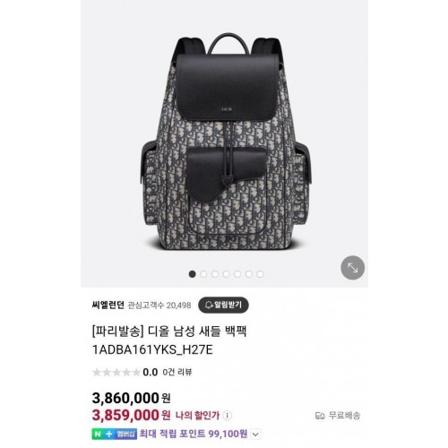The image size is (448, 448).
Task: Click the 나의 할인가 label
Action: pyautogui.click(x=197, y=416)
